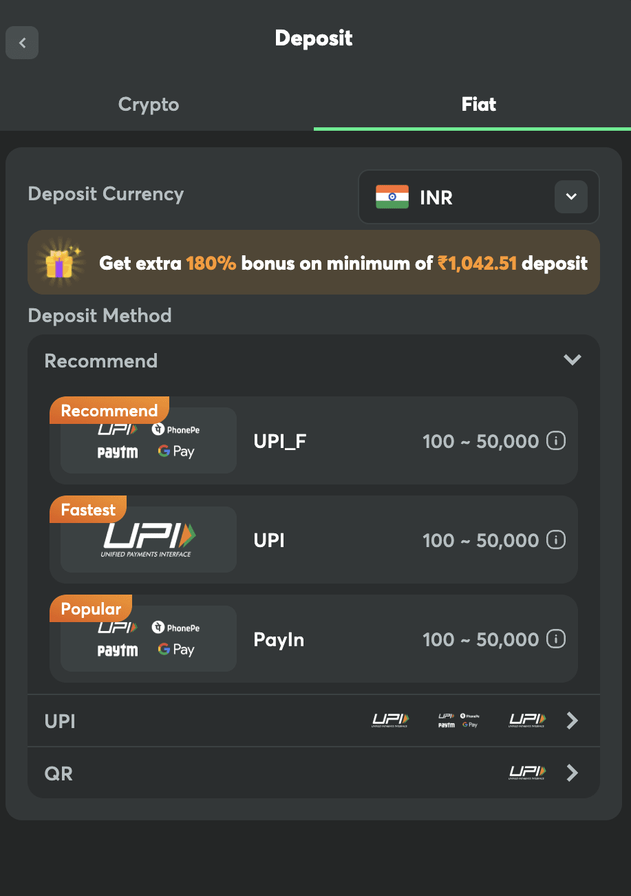
Task: Click info icon for PayIn limits
Action: point(556,639)
